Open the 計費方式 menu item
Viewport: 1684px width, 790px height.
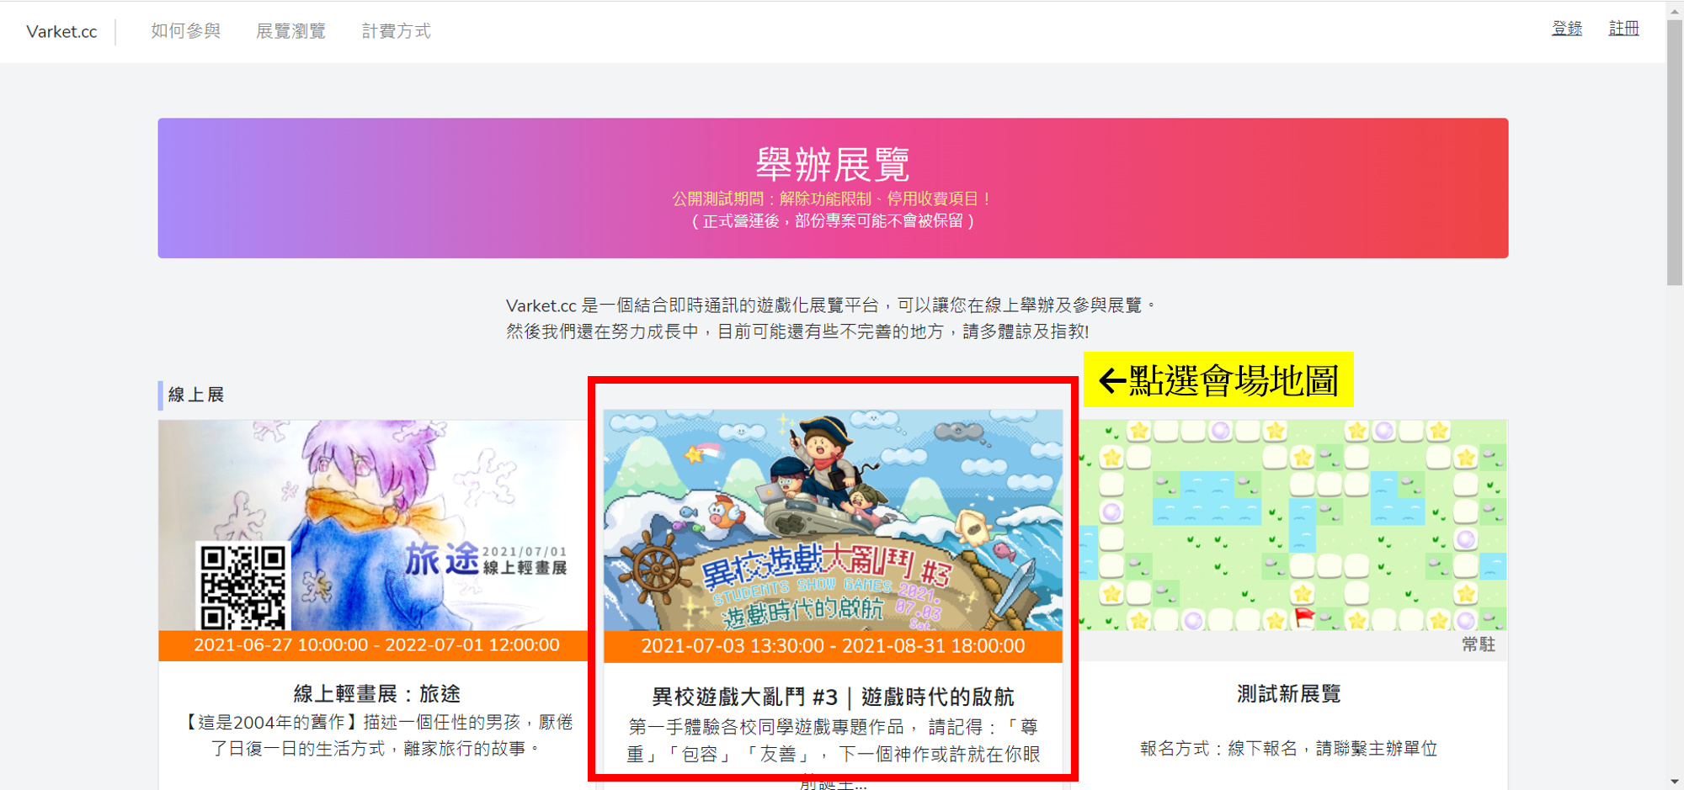coord(397,31)
